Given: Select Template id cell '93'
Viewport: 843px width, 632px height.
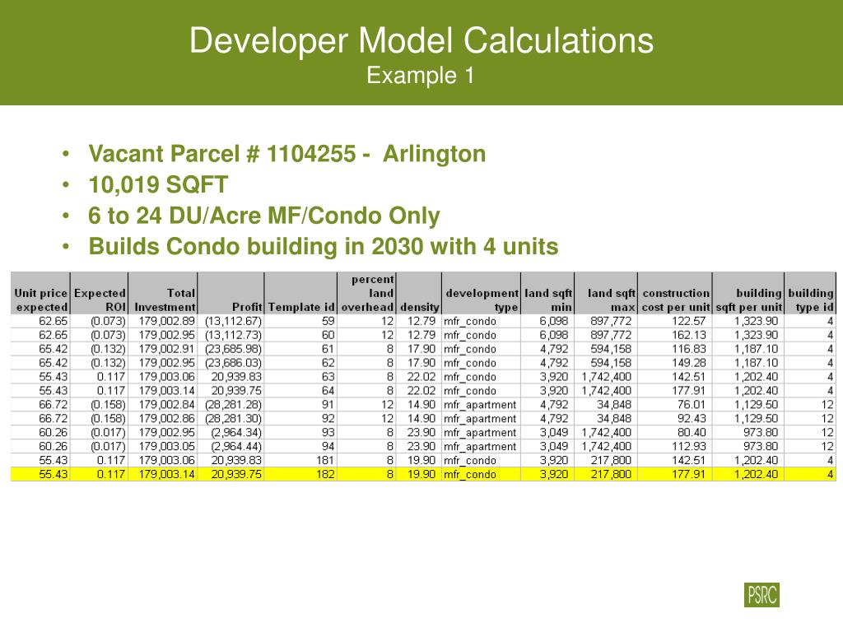Looking at the screenshot, I should pyautogui.click(x=301, y=433).
